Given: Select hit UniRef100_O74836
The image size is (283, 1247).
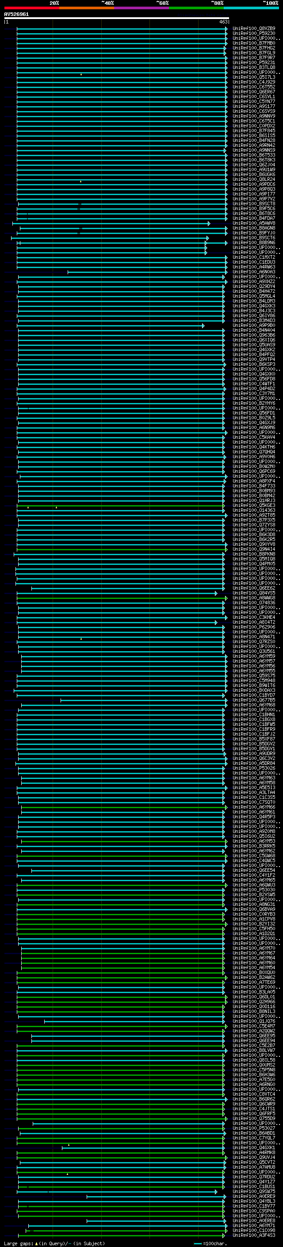Looking at the screenshot, I should click(253, 602).
